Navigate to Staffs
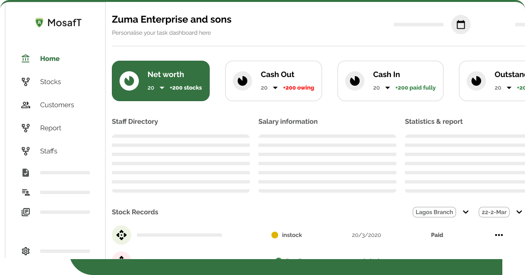Viewport: 525px width, 275px height. click(x=49, y=151)
